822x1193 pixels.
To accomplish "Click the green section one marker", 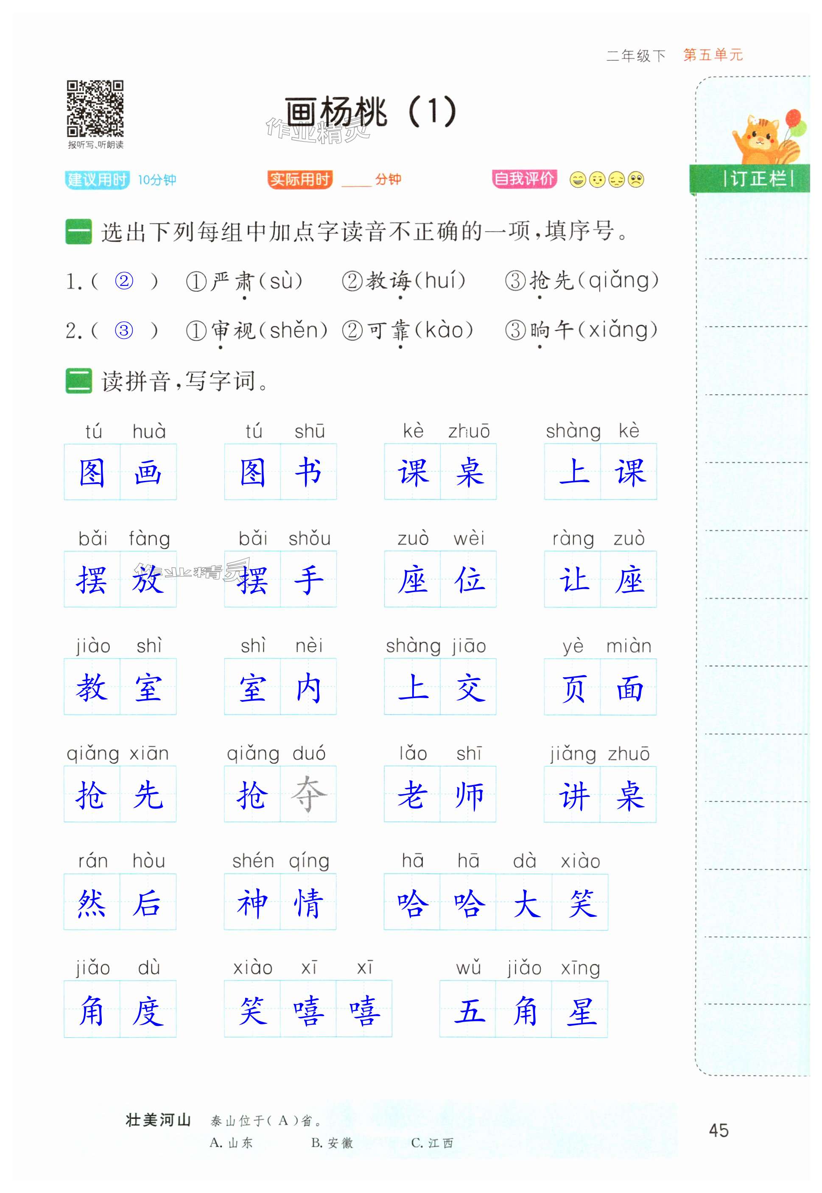I will click(x=78, y=232).
